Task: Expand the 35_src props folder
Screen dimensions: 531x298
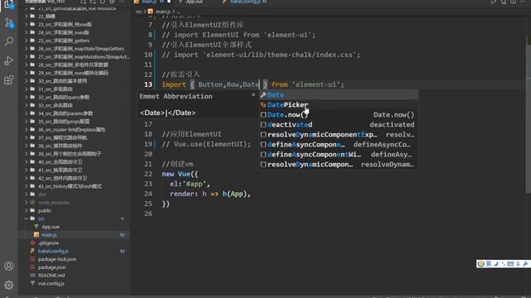Action: [26, 122]
